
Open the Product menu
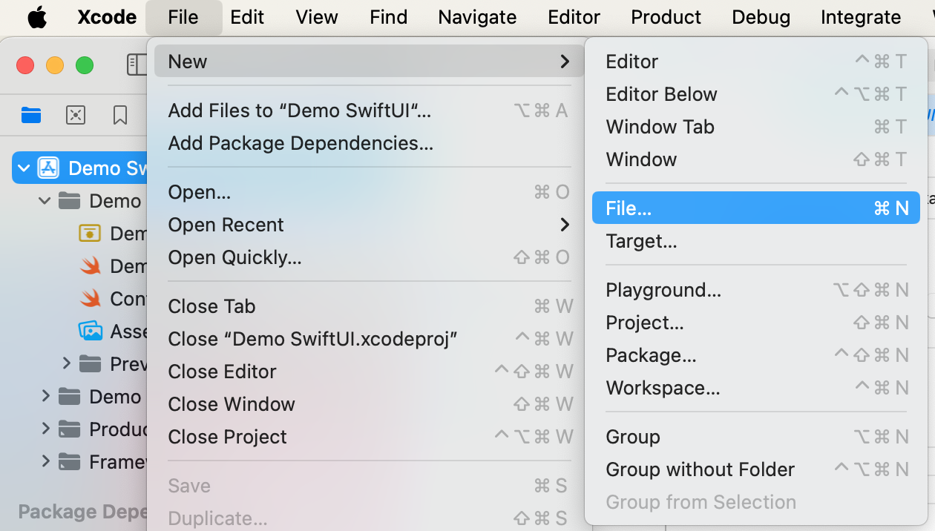[x=666, y=17]
